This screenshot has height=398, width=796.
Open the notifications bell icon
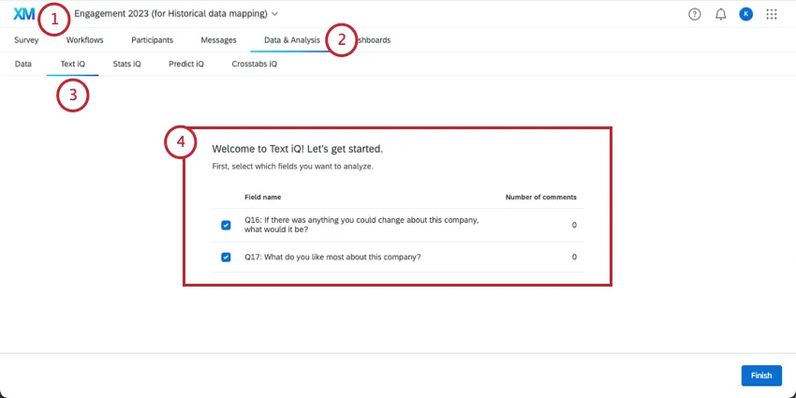point(720,14)
